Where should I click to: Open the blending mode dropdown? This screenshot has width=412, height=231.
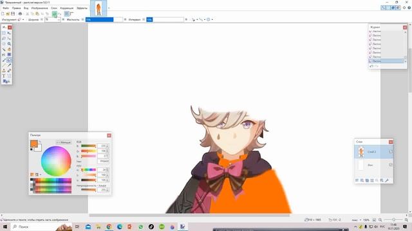[x=201, y=20]
